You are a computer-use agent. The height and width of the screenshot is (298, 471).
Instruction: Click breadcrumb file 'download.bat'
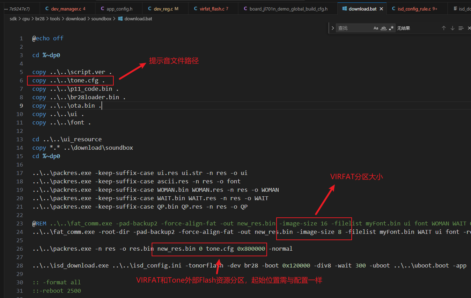click(138, 19)
